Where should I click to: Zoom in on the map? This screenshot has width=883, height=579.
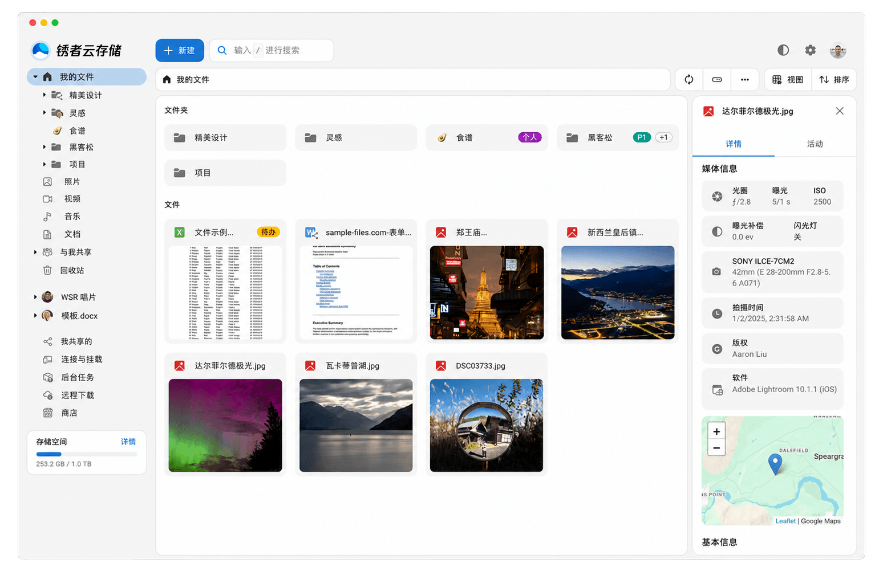pos(716,431)
